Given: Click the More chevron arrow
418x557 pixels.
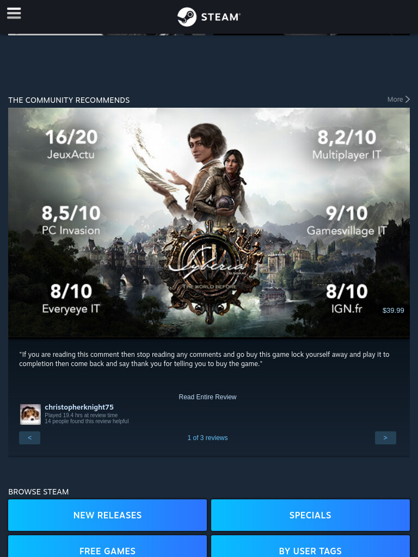Looking at the screenshot, I should [x=407, y=100].
